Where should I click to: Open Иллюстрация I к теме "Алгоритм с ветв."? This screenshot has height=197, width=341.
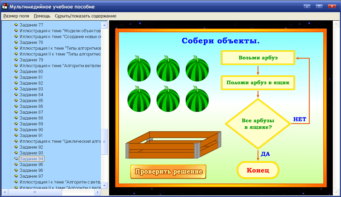pos(60,182)
